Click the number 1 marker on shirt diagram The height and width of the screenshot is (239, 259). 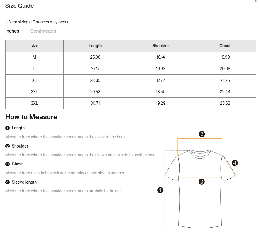click(160, 190)
